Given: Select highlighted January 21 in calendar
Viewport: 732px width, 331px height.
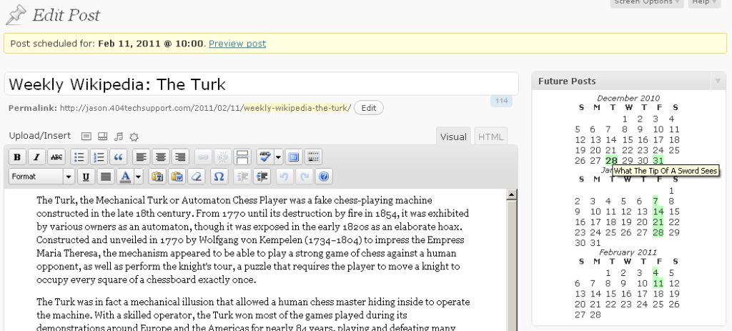Looking at the screenshot, I should point(658,222).
